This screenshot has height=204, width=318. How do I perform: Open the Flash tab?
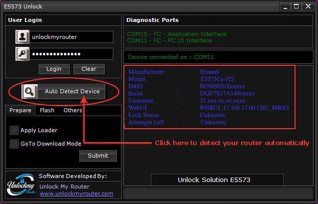47,110
